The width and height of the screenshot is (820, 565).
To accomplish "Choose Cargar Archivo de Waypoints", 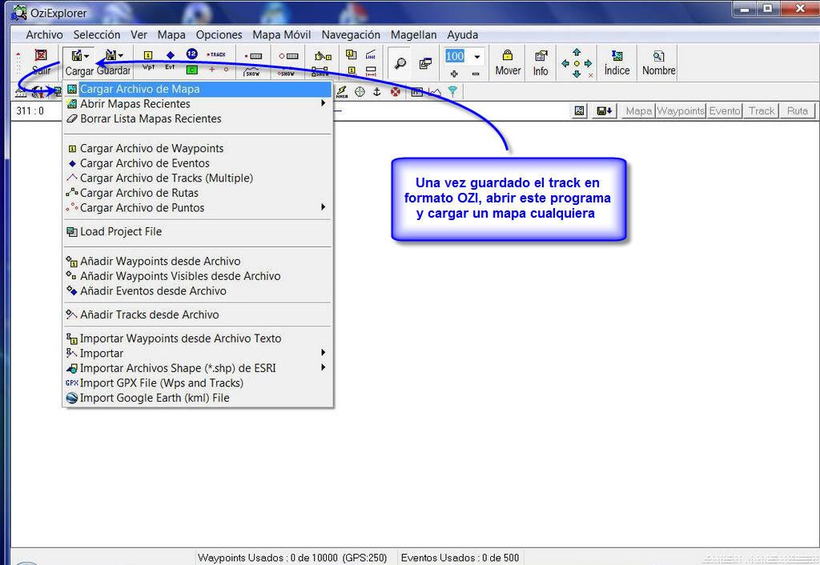I will coord(198,148).
